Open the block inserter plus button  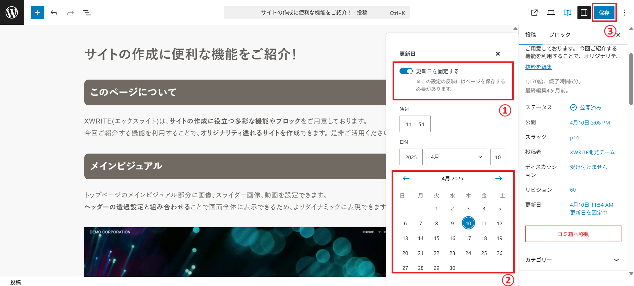(x=37, y=13)
